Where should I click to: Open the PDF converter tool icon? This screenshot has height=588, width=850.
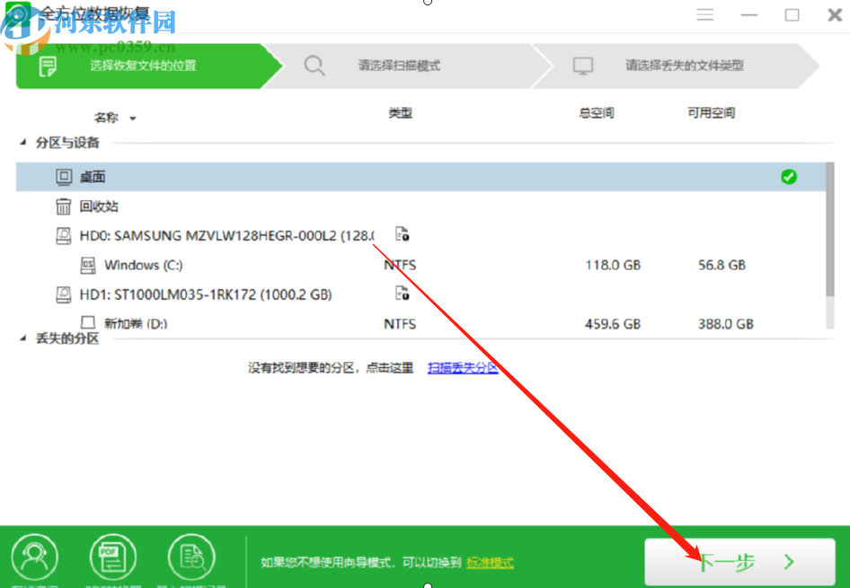[112, 557]
